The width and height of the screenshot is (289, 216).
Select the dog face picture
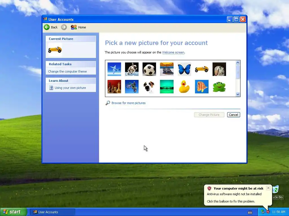(x=149, y=87)
